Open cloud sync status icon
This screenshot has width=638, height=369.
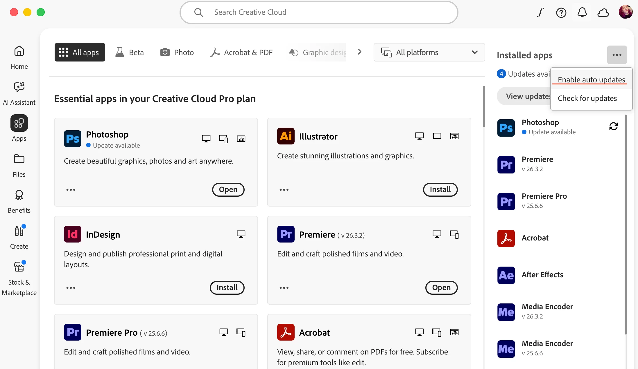click(603, 12)
